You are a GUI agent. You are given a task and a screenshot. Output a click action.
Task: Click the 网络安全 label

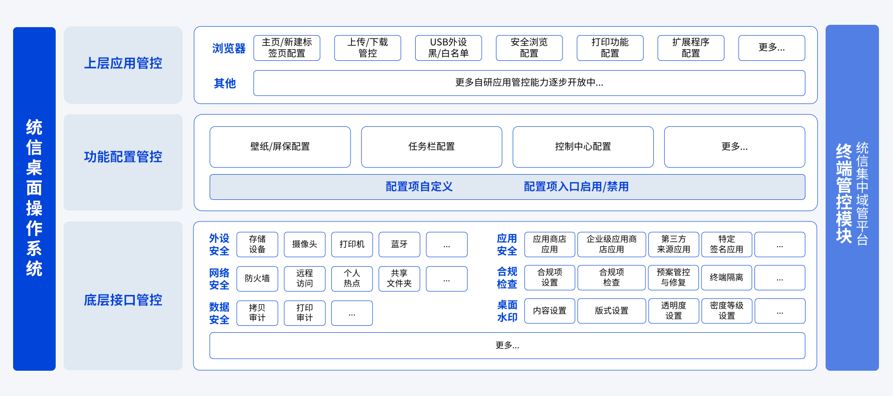point(219,279)
